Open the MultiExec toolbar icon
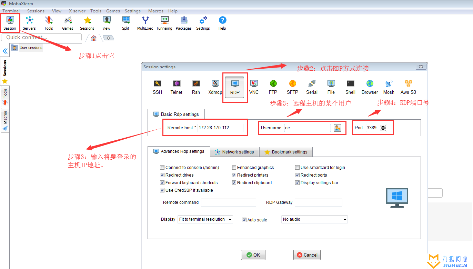The height and width of the screenshot is (269, 473). tap(145, 23)
